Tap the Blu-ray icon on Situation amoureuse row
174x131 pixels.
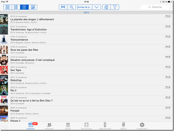coord(168,57)
